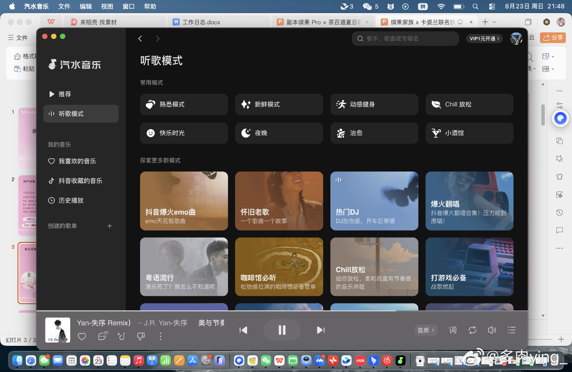Choose the 小酒馆 mode
The width and height of the screenshot is (572, 372).
(x=469, y=133)
